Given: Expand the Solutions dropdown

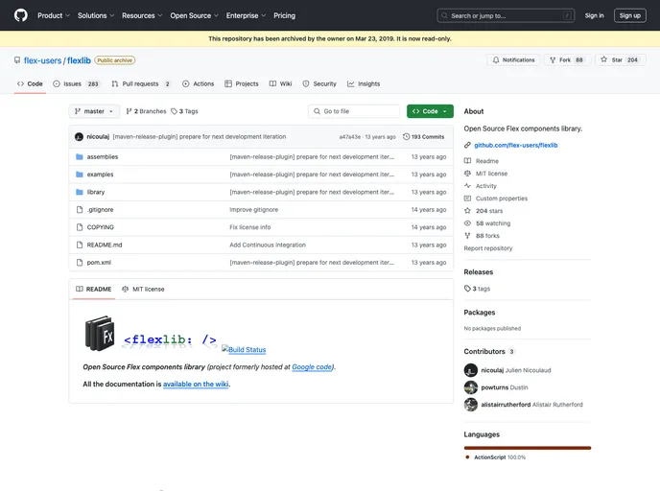Looking at the screenshot, I should [96, 15].
